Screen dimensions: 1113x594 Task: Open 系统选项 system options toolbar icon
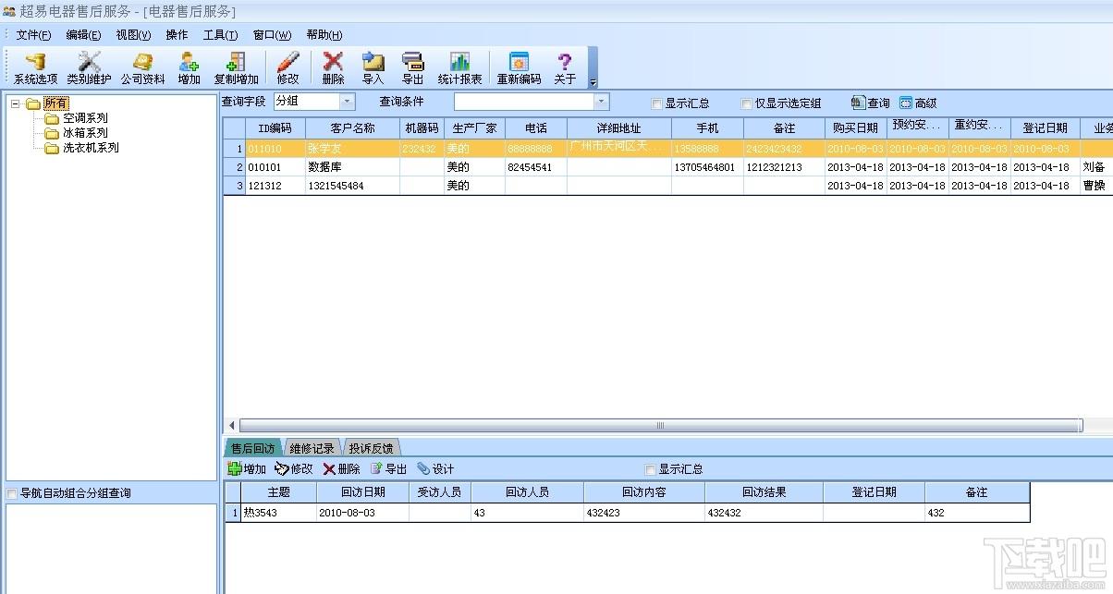[x=35, y=68]
